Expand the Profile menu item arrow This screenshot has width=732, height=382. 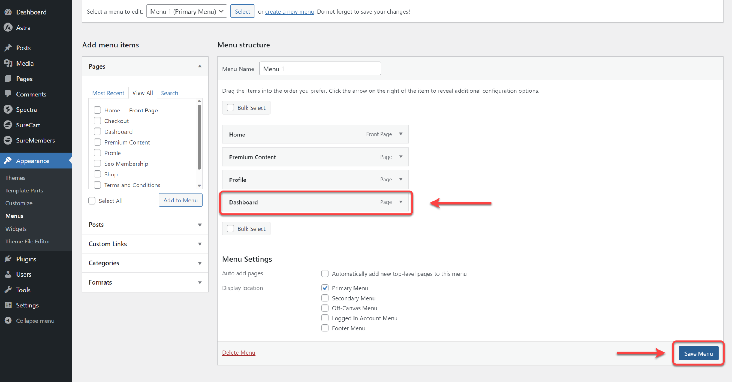[401, 179]
